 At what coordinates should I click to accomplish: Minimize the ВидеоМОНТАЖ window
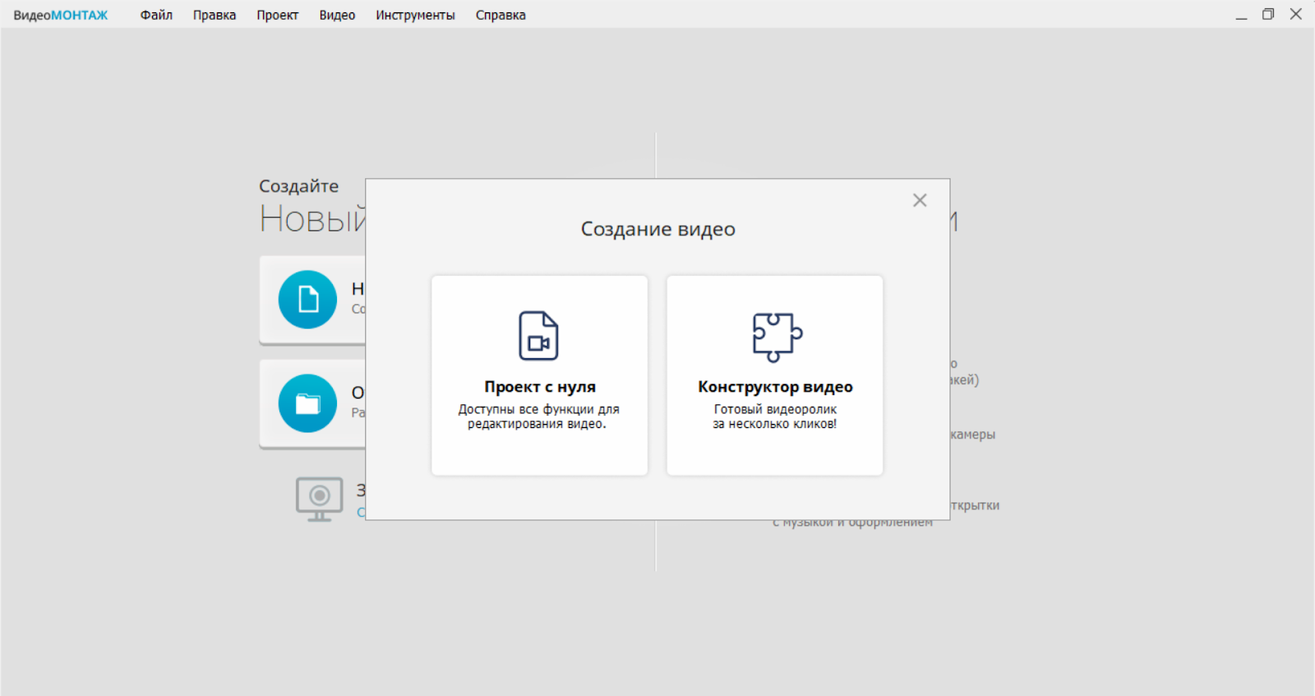tap(1241, 15)
